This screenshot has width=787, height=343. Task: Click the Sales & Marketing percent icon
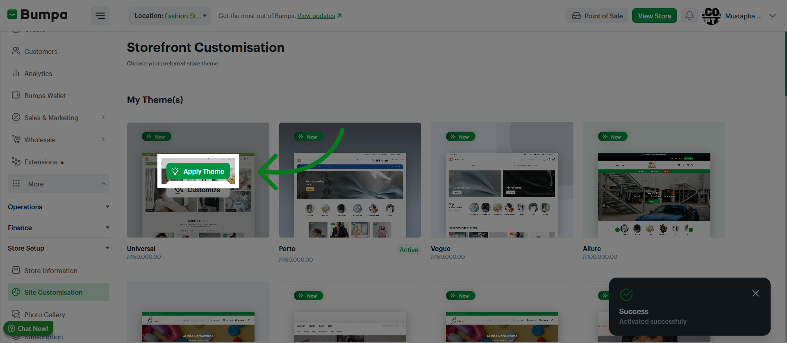[16, 117]
